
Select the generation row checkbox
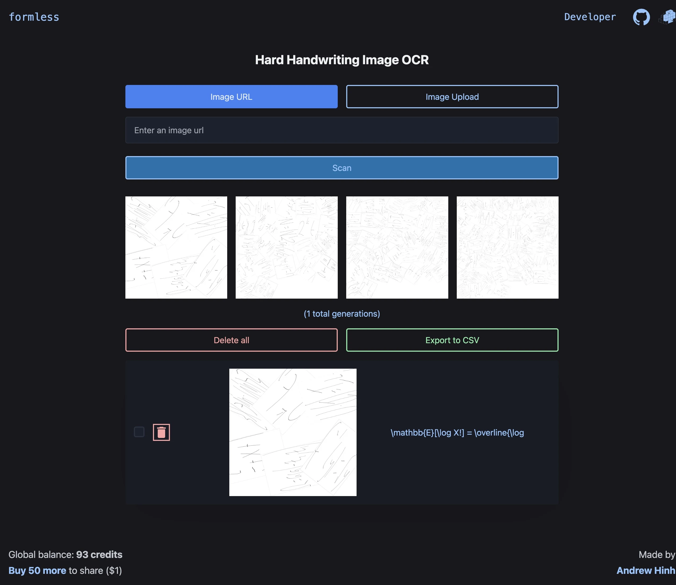(x=139, y=432)
